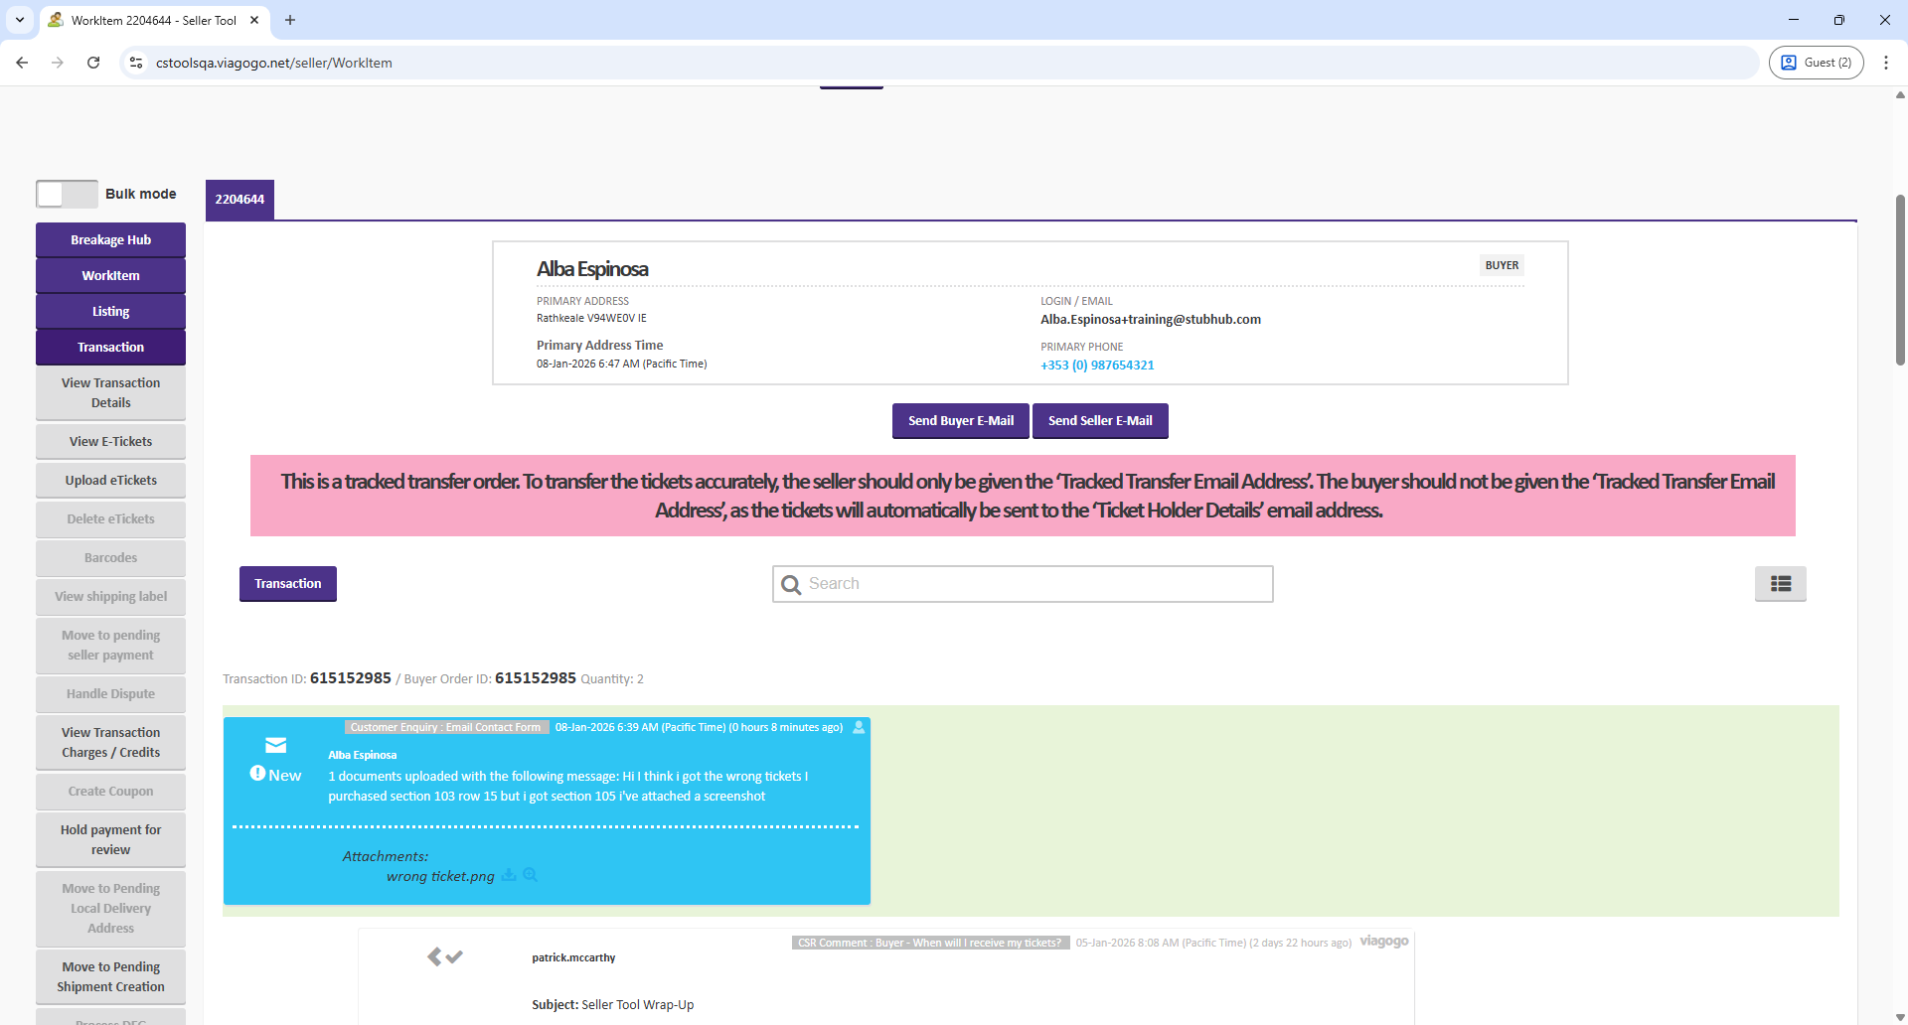1908x1025 pixels.
Task: Select the 2204644 work item tab
Action: point(239,200)
